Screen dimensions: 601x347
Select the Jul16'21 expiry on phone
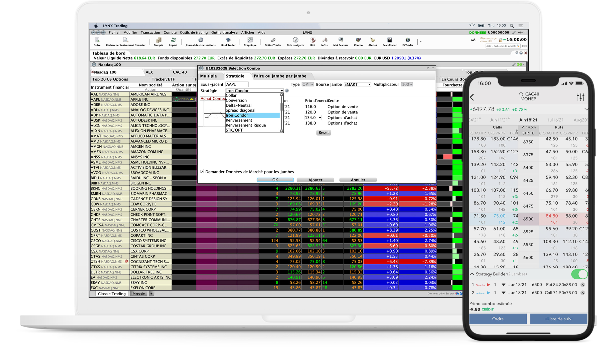[555, 120]
